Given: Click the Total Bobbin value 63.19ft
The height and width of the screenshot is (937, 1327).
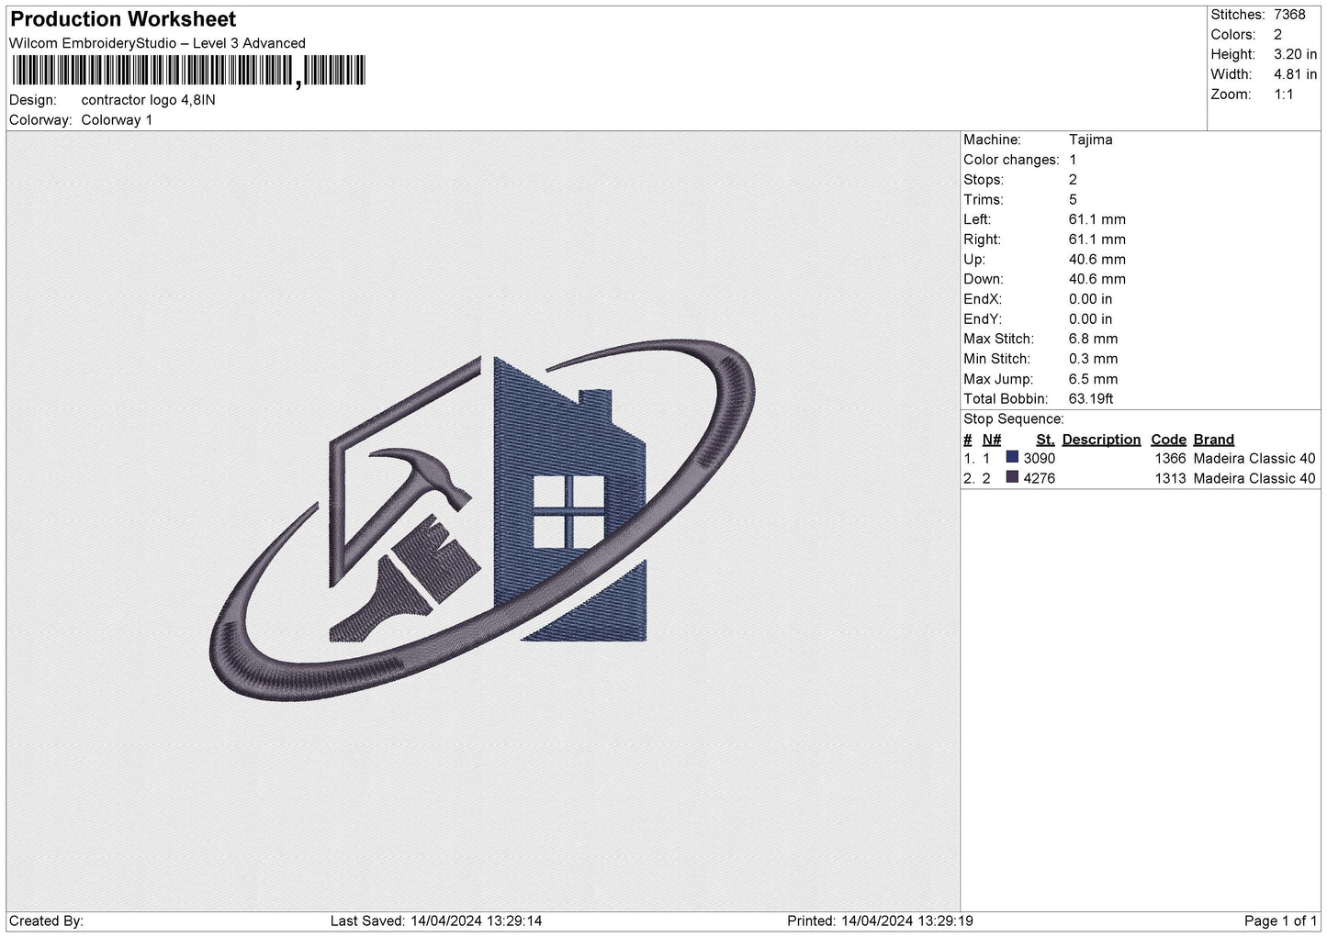Looking at the screenshot, I should [1091, 399].
